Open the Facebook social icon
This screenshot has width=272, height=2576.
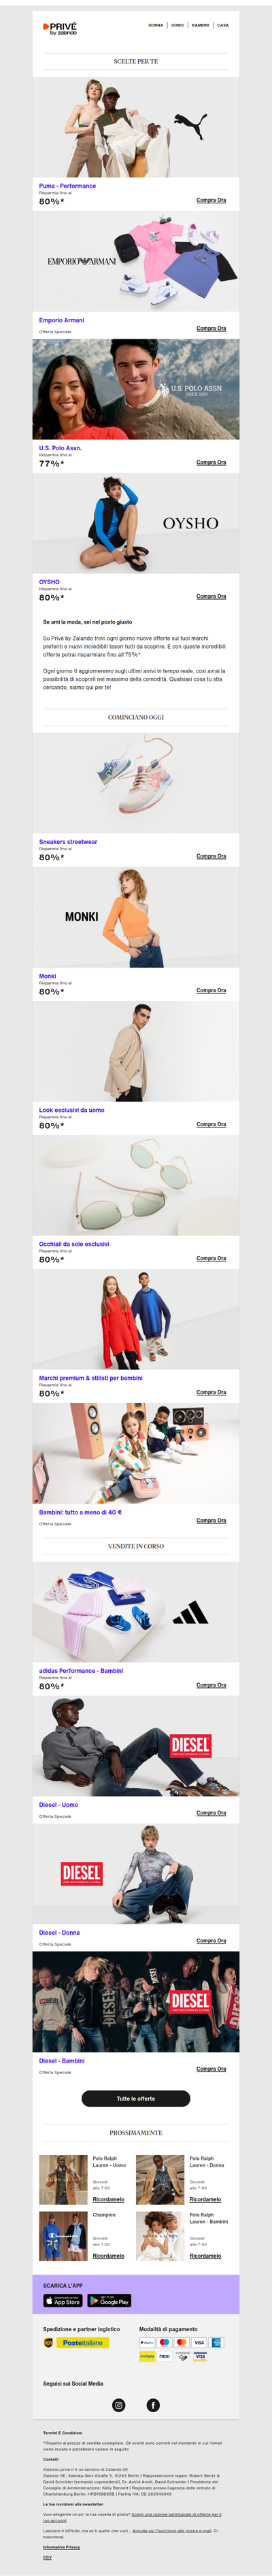153,2405
